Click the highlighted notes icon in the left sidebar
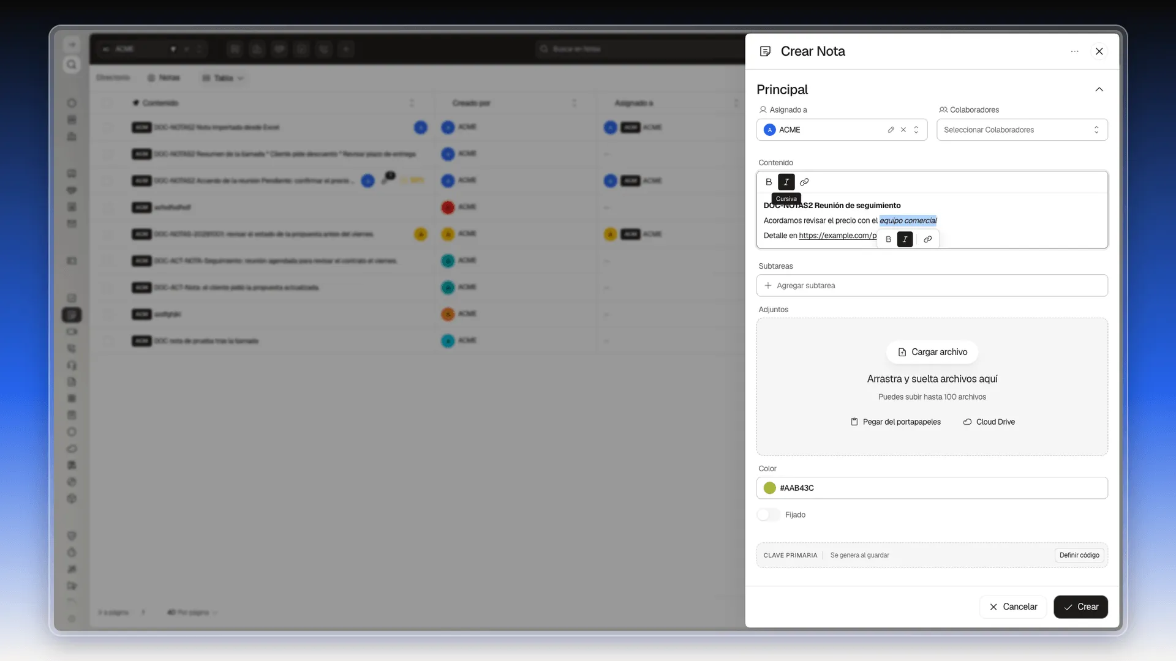1176x661 pixels. [72, 315]
